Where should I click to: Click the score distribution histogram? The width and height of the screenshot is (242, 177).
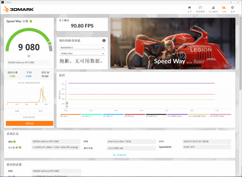[29, 96]
